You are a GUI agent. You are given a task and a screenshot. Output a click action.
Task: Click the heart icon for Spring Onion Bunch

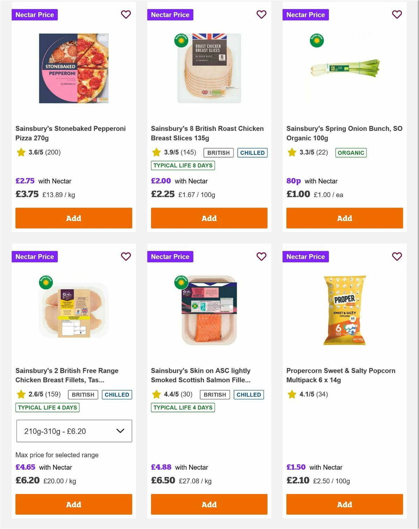[x=397, y=15]
